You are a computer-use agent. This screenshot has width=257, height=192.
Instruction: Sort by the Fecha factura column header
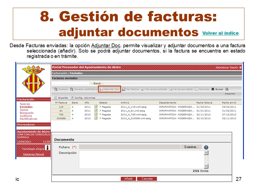coord(204,103)
